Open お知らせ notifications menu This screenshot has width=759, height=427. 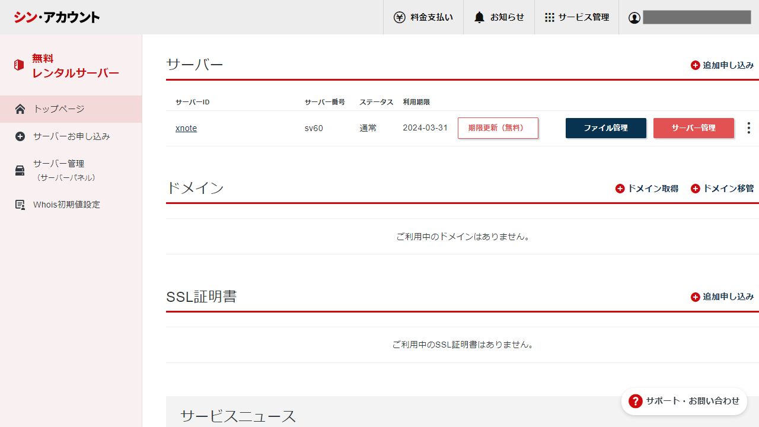tap(499, 17)
